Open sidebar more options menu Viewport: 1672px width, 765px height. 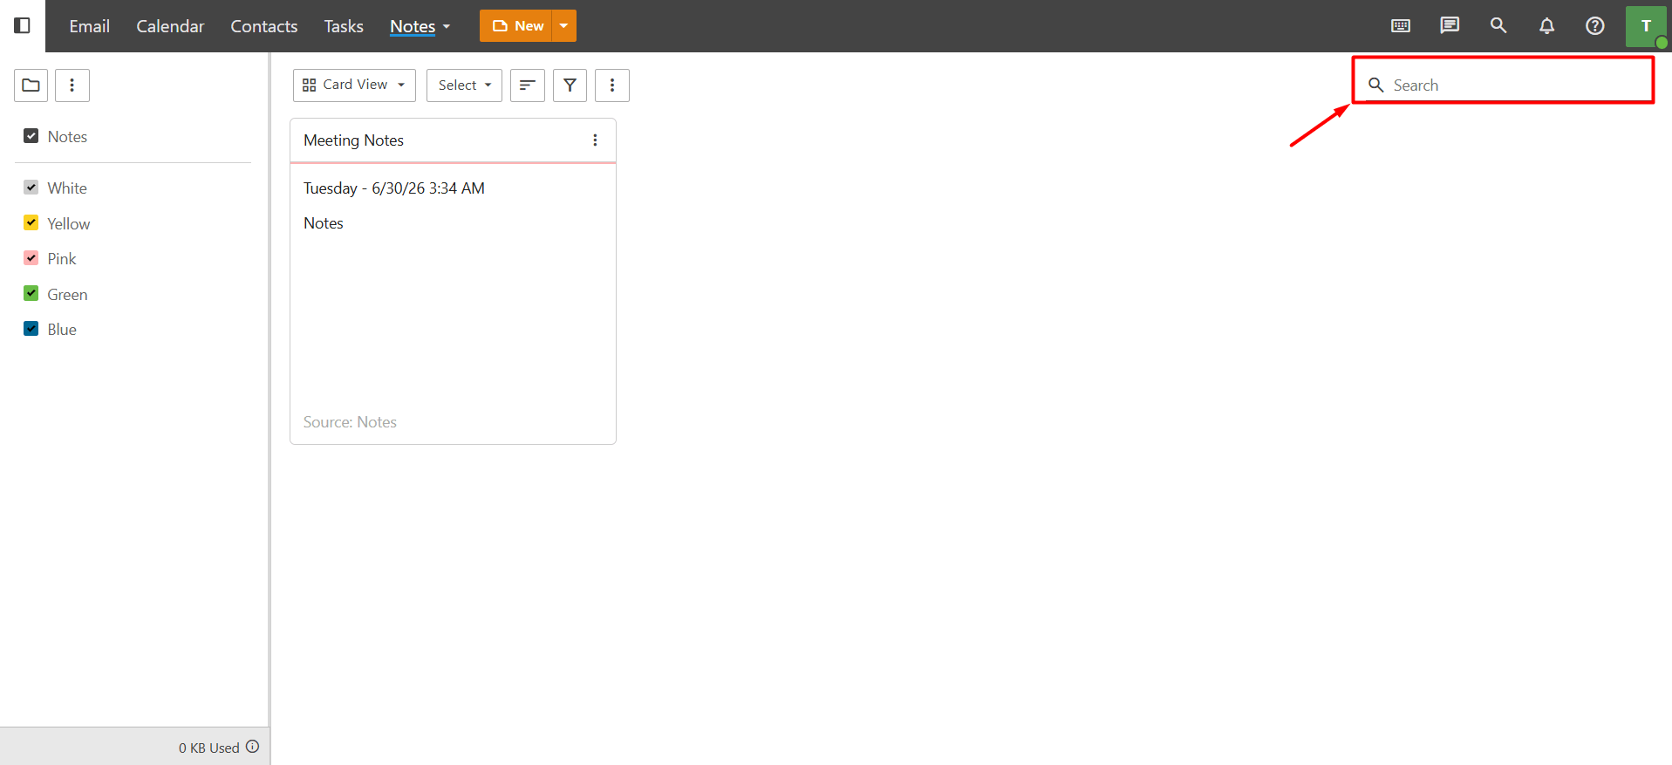[x=72, y=85]
